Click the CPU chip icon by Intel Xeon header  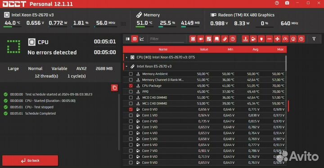point(7,15)
